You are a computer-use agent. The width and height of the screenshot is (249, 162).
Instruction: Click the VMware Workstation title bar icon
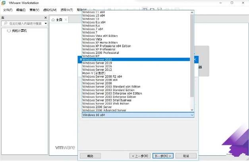tap(3, 3)
